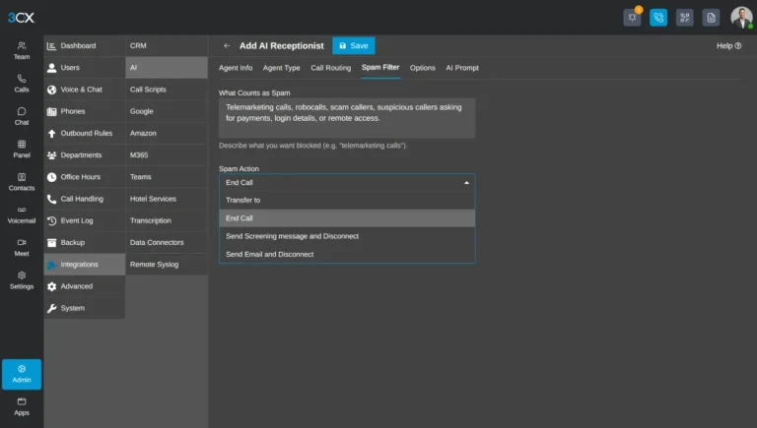This screenshot has width=757, height=428.
Task: Open the Chat icon in left rail
Action: (x=22, y=116)
